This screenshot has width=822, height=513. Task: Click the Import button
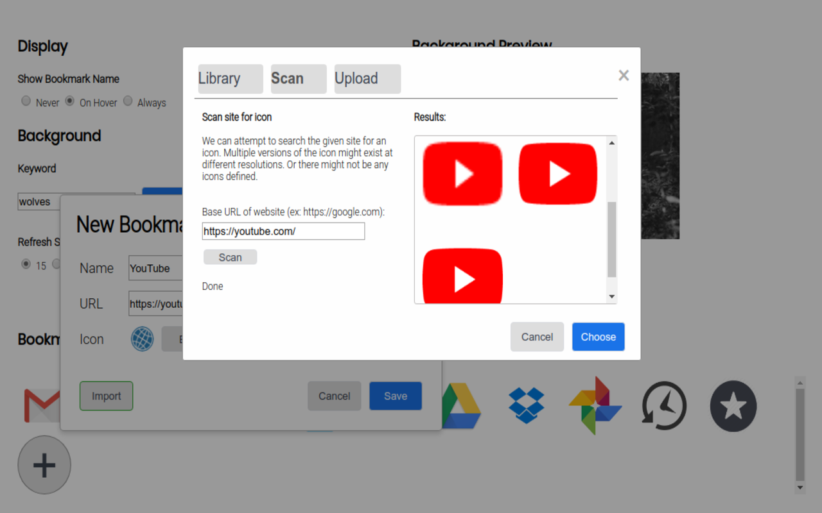click(x=106, y=396)
